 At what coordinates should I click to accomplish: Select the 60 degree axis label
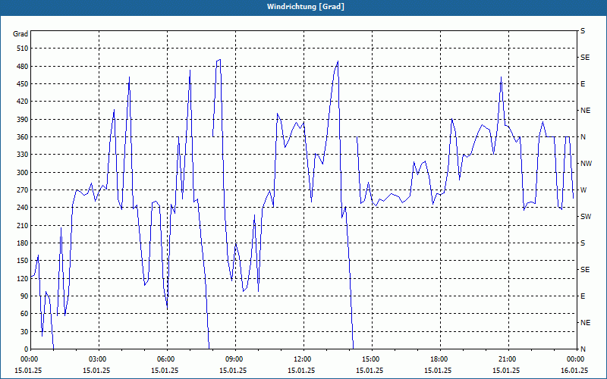(x=24, y=314)
